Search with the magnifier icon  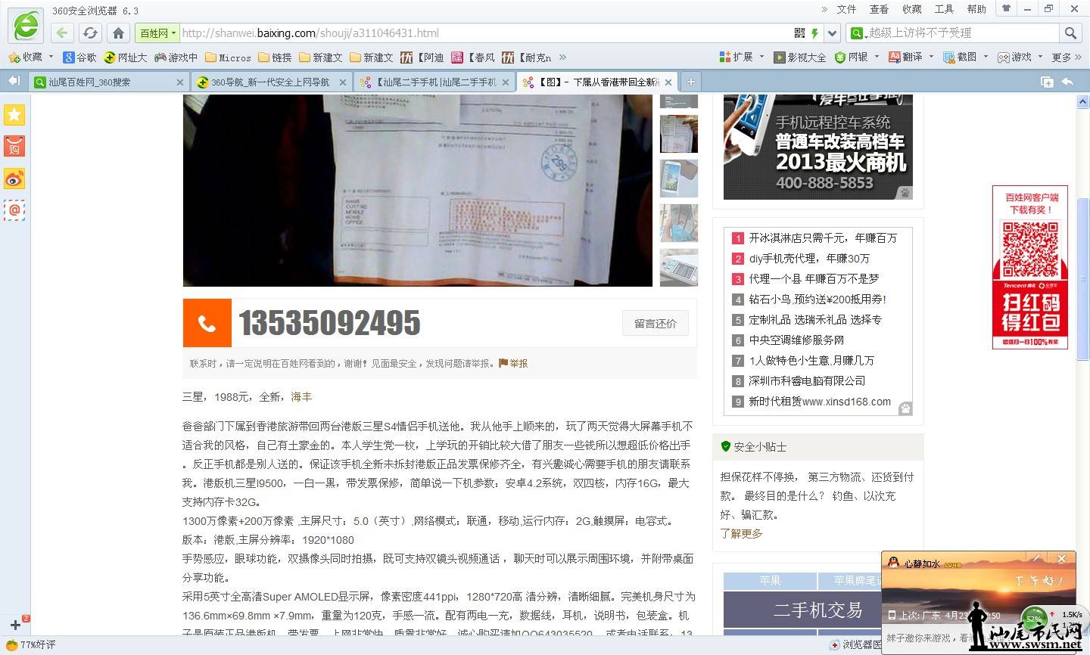[x=1070, y=33]
